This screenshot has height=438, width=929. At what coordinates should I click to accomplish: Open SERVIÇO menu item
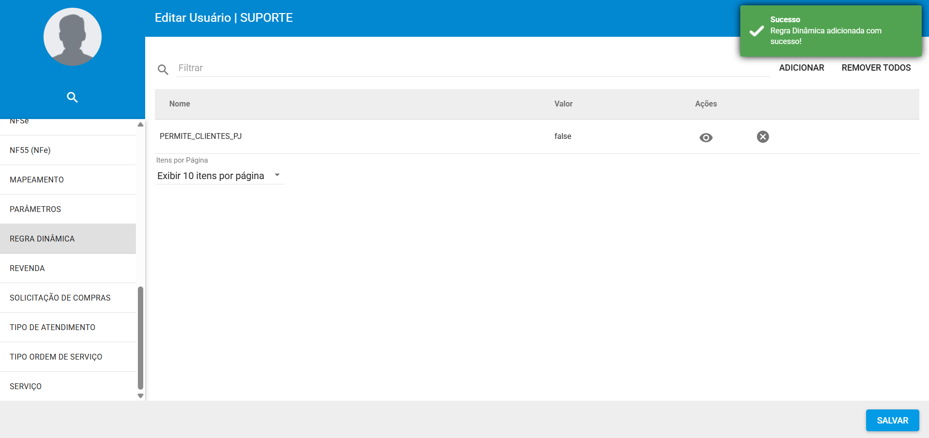pyautogui.click(x=68, y=386)
